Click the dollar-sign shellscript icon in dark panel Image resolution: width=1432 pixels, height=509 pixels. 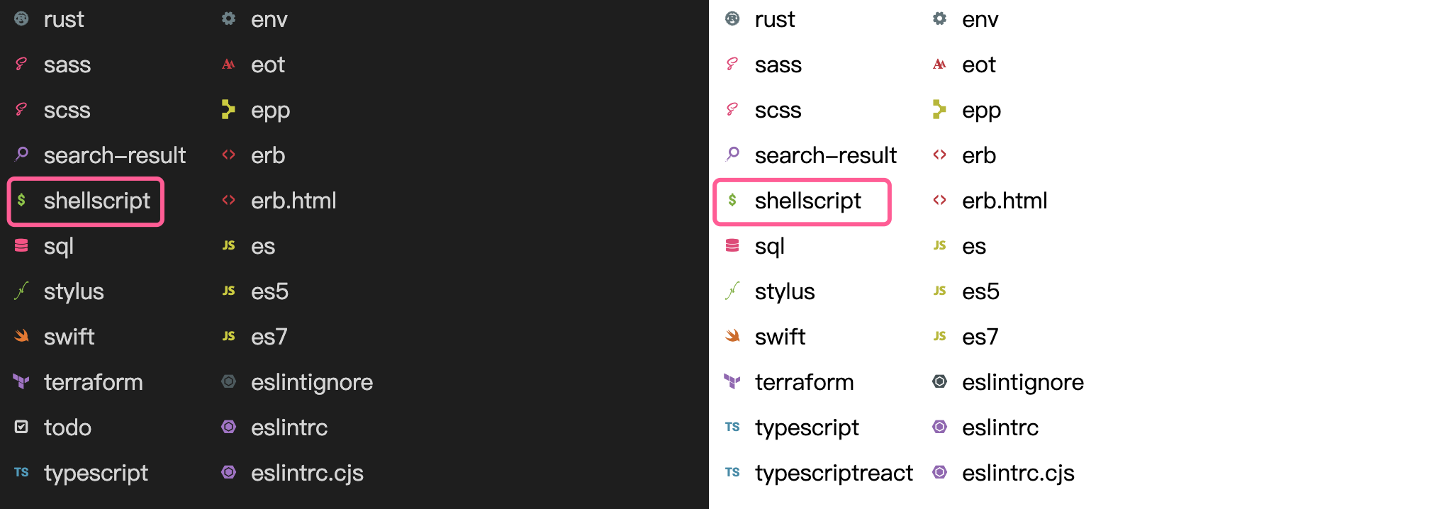point(21,200)
